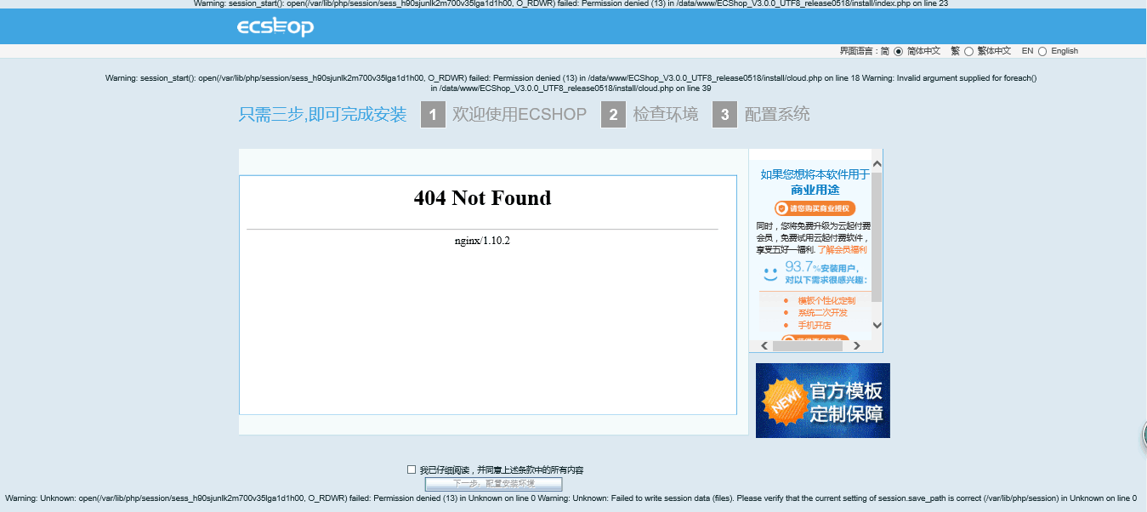This screenshot has height=512, width=1147.
Task: Select the English language radio button
Action: point(1042,51)
